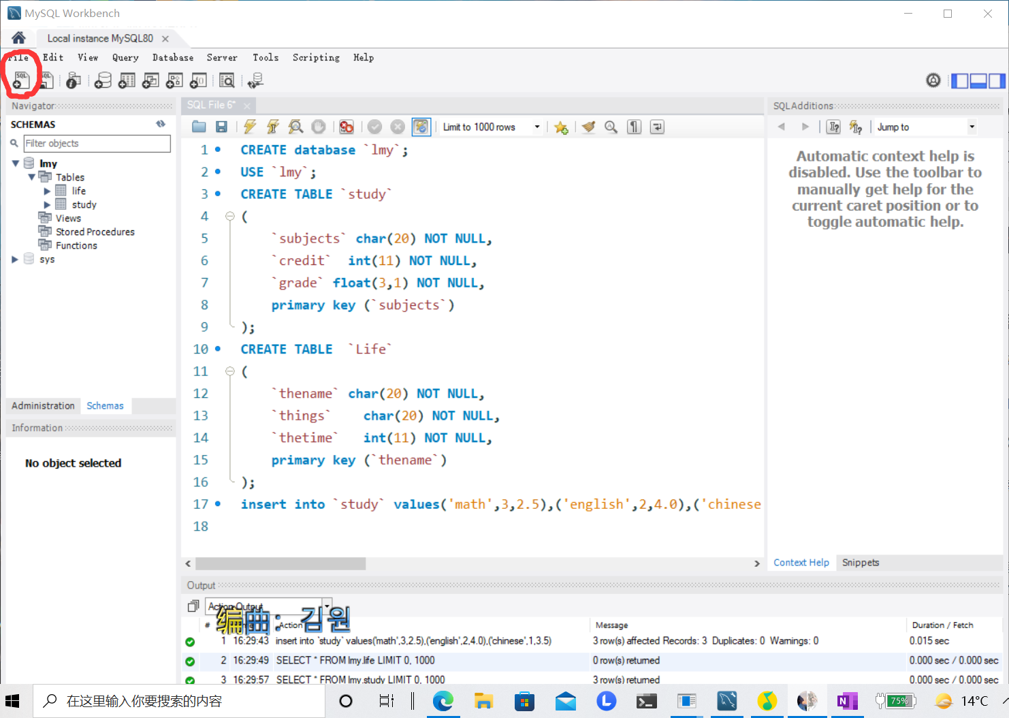Viewport: 1009px width, 718px height.
Task: Beautify the SQL with the broom icon
Action: [589, 127]
